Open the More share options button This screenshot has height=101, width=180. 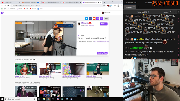coord(106,18)
